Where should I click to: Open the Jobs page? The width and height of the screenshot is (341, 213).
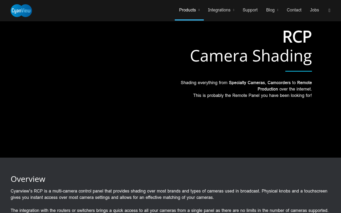314,10
